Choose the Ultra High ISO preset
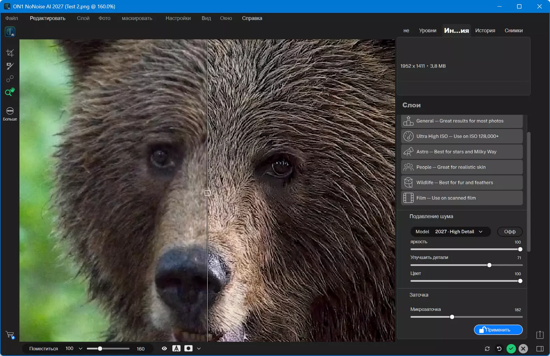Image resolution: width=550 pixels, height=356 pixels. tap(462, 136)
